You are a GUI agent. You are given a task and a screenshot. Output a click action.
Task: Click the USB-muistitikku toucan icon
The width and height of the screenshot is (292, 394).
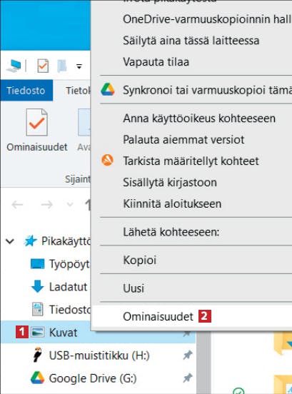[x=38, y=355]
